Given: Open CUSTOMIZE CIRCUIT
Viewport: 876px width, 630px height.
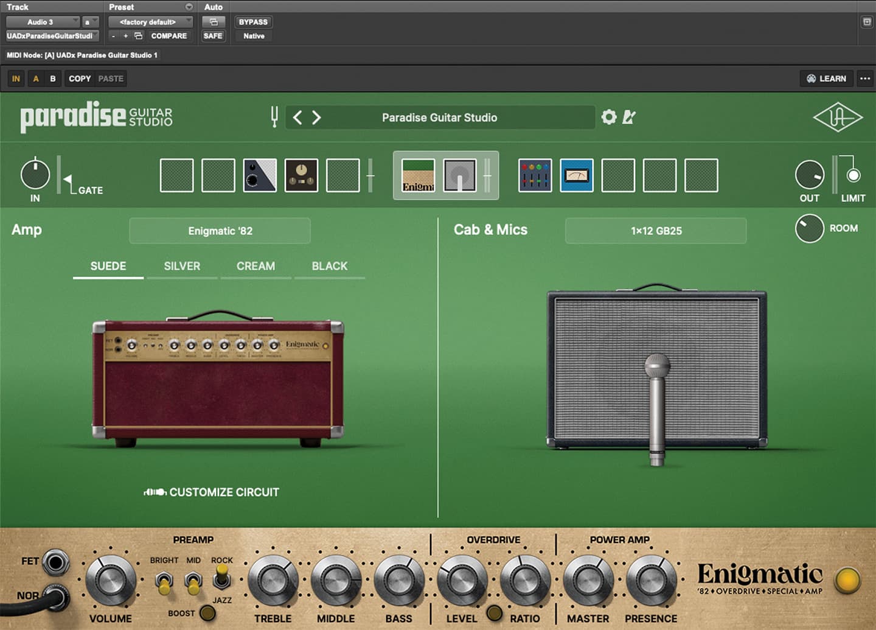Looking at the screenshot, I should point(212,492).
